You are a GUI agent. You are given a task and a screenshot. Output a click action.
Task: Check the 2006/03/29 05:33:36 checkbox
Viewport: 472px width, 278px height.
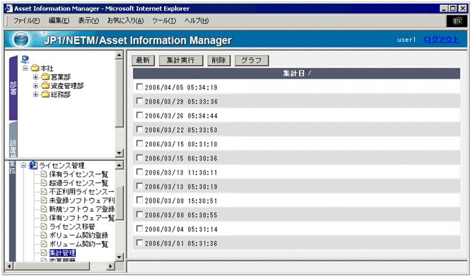click(x=139, y=101)
